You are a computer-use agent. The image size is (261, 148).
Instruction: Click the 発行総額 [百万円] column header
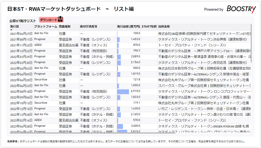tap(128, 27)
